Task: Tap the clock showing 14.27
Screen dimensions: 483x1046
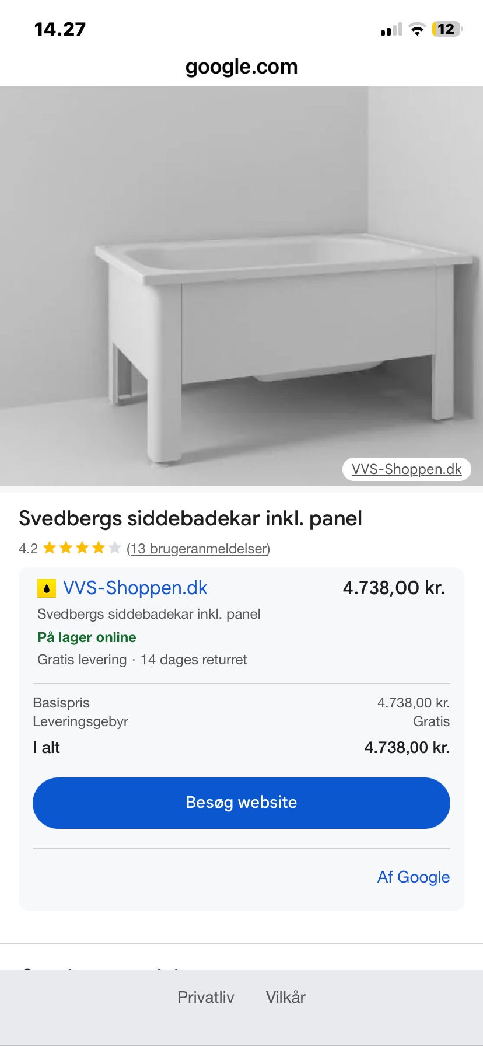Action: [x=59, y=28]
